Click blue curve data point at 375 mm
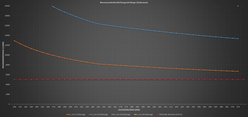 [x=238, y=39]
